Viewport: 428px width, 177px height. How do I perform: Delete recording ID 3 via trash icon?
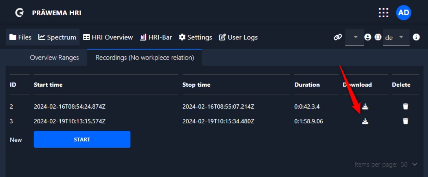coord(405,121)
